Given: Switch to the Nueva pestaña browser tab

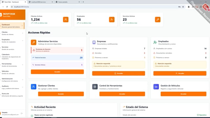Looking at the screenshot, I should [x=67, y=2].
